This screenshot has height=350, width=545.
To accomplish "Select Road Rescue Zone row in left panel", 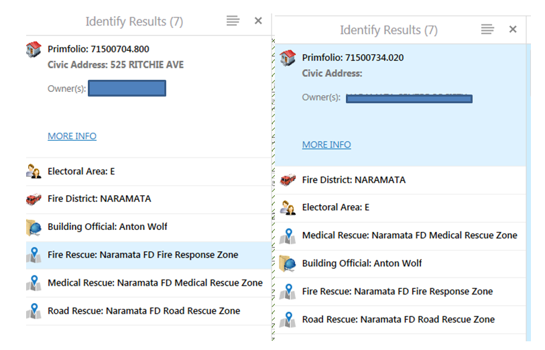I will [148, 311].
